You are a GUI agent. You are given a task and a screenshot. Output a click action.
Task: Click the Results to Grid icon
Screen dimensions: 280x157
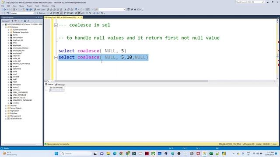(79, 13)
